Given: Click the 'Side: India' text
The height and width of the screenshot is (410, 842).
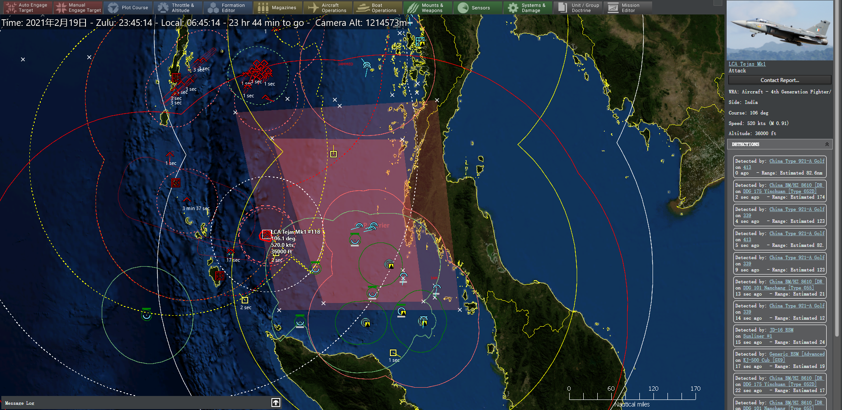Looking at the screenshot, I should click(x=743, y=102).
